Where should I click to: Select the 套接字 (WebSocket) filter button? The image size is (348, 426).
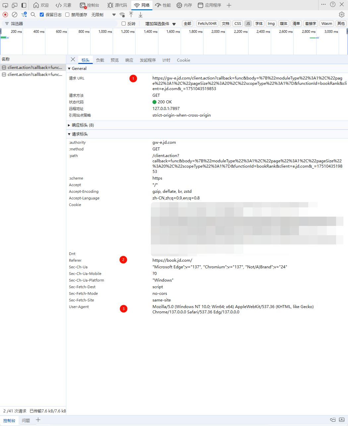[x=311, y=24]
